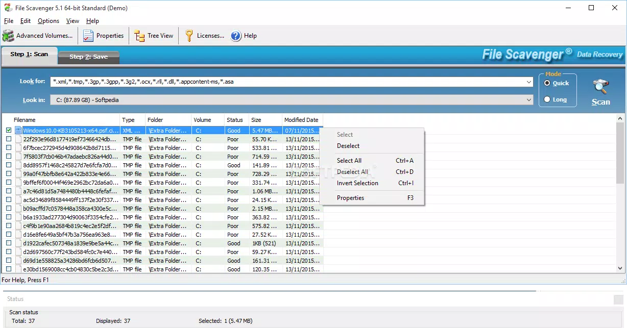Select the d2d697560c77f243bd584 file row

pyautogui.click(x=163, y=252)
